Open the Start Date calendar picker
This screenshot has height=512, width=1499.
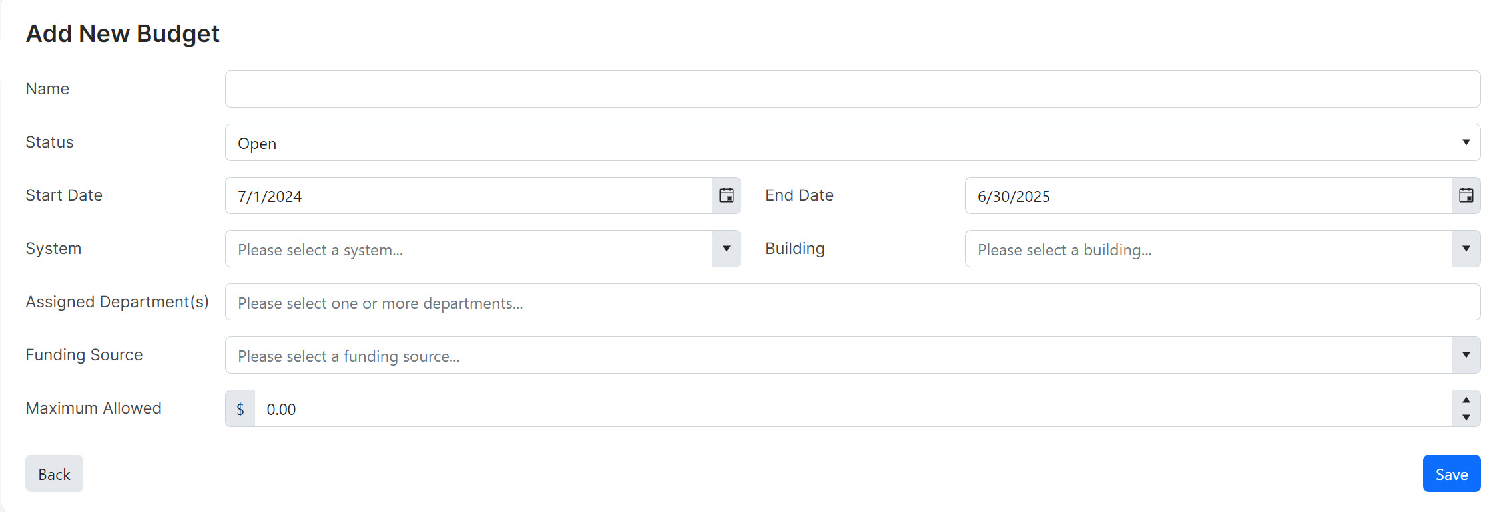727,195
